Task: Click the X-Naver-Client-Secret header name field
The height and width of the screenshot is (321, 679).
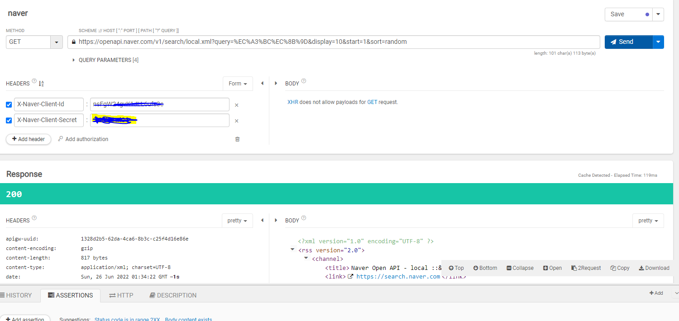Action: coord(49,120)
